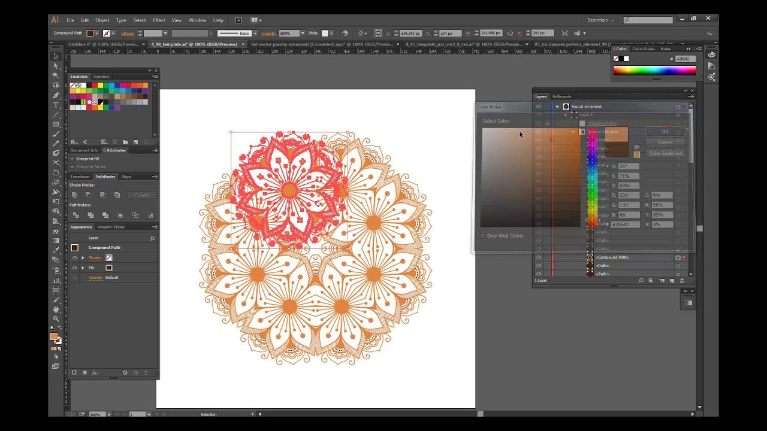
Task: Choose the Lasso tool
Action: coord(56,85)
